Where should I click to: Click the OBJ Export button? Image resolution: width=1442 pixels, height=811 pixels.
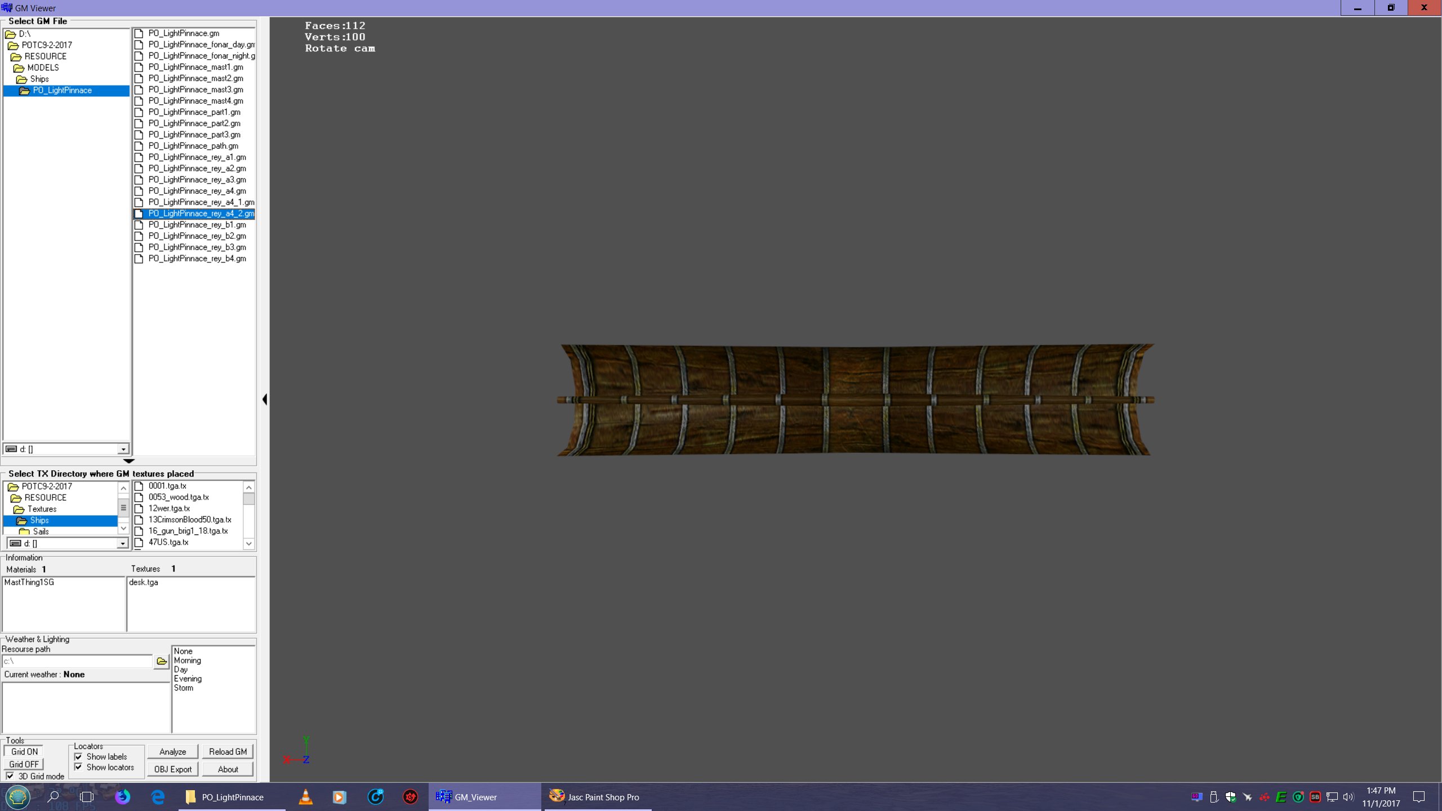(172, 769)
